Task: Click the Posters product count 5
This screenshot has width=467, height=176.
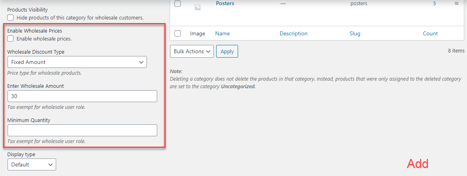Action: [x=434, y=4]
